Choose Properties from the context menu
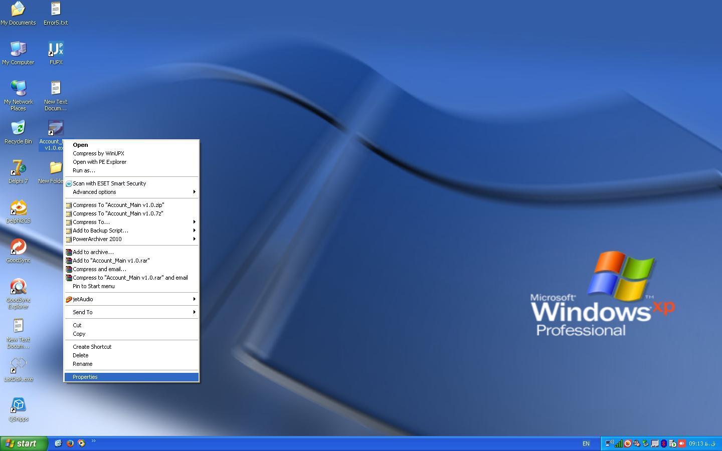722x451 pixels. (x=85, y=377)
